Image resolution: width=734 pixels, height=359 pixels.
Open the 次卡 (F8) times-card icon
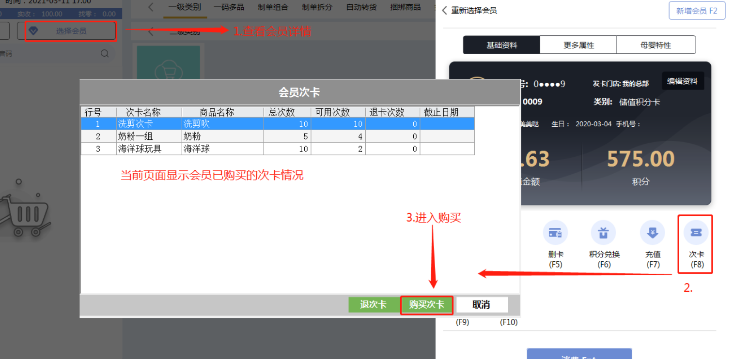click(x=696, y=232)
